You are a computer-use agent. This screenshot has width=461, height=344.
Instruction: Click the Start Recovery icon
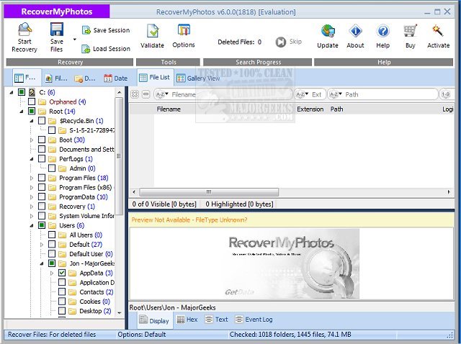point(24,30)
